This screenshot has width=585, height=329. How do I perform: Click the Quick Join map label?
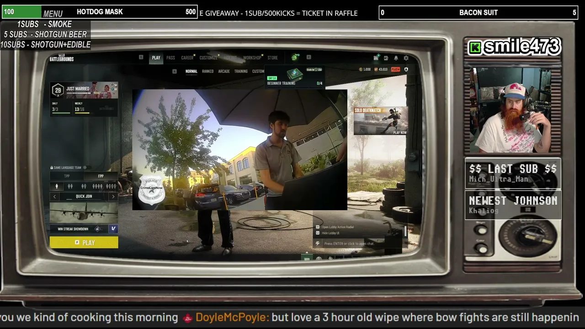(84, 196)
